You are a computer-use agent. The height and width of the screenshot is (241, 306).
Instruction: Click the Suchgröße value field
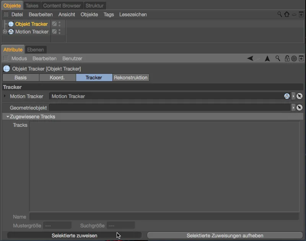[x=120, y=225]
